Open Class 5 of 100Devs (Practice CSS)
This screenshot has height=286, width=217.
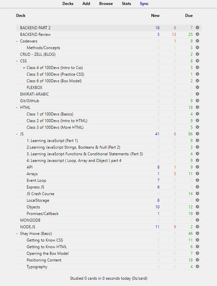tap(55, 74)
